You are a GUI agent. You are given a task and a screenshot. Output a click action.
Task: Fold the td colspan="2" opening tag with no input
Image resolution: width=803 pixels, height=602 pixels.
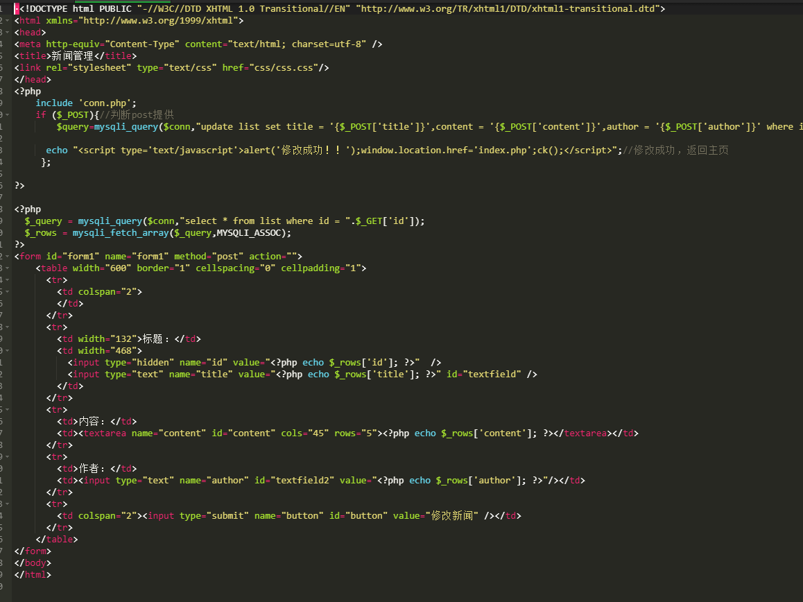(7, 292)
